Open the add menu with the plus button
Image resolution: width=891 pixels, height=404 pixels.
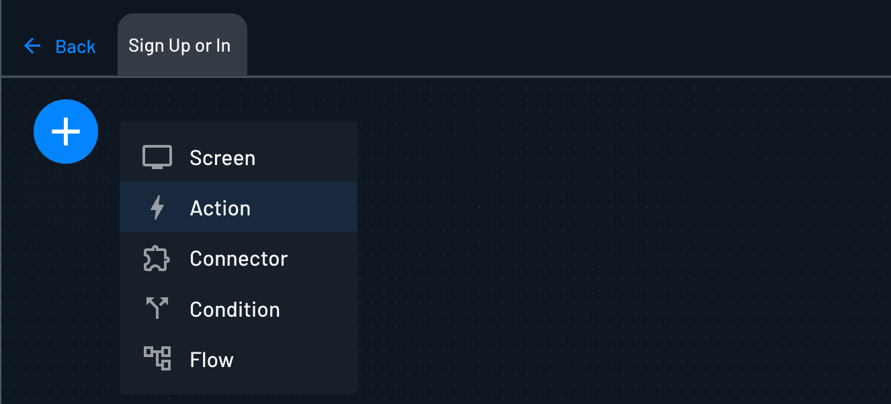point(65,132)
